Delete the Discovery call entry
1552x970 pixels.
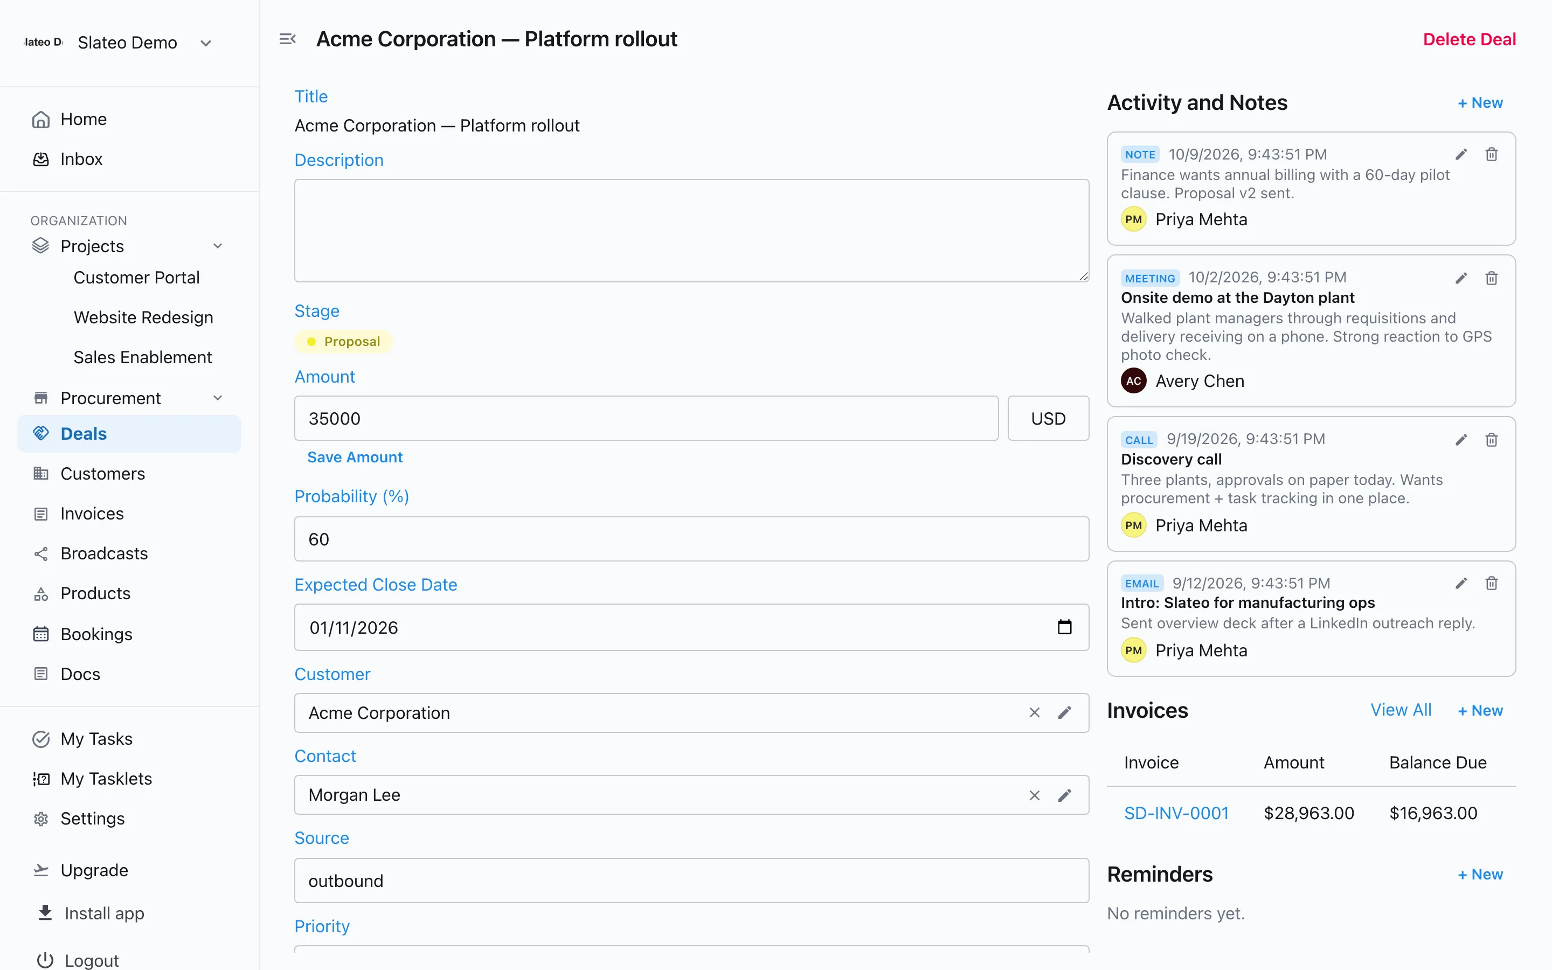(1492, 439)
